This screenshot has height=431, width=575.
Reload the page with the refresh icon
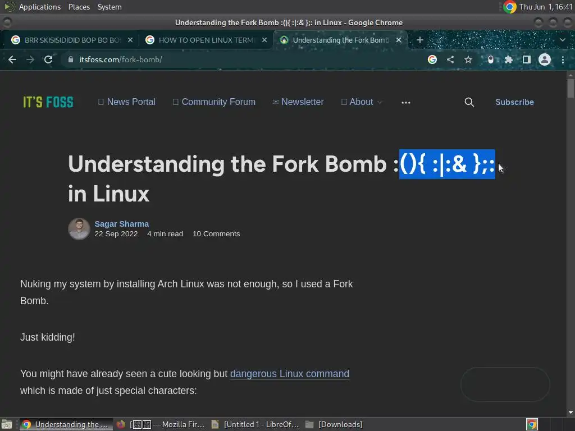(48, 59)
